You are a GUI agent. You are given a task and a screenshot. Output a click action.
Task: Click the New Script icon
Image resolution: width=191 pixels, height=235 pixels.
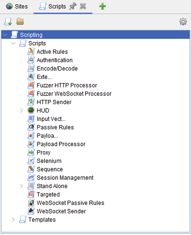8,21
